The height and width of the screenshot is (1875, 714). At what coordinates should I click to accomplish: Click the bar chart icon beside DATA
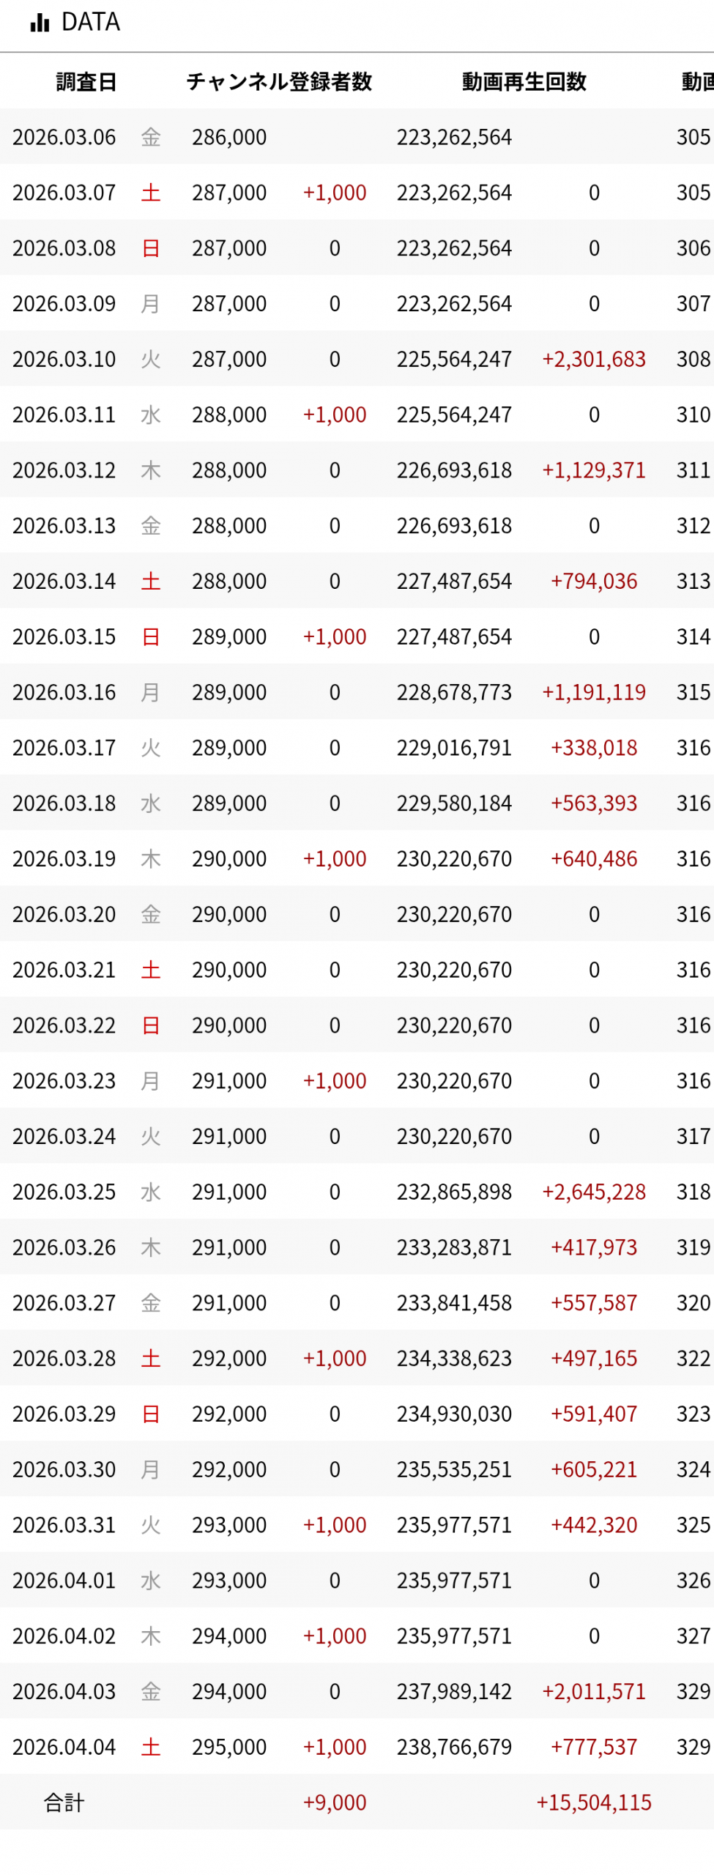click(x=40, y=23)
